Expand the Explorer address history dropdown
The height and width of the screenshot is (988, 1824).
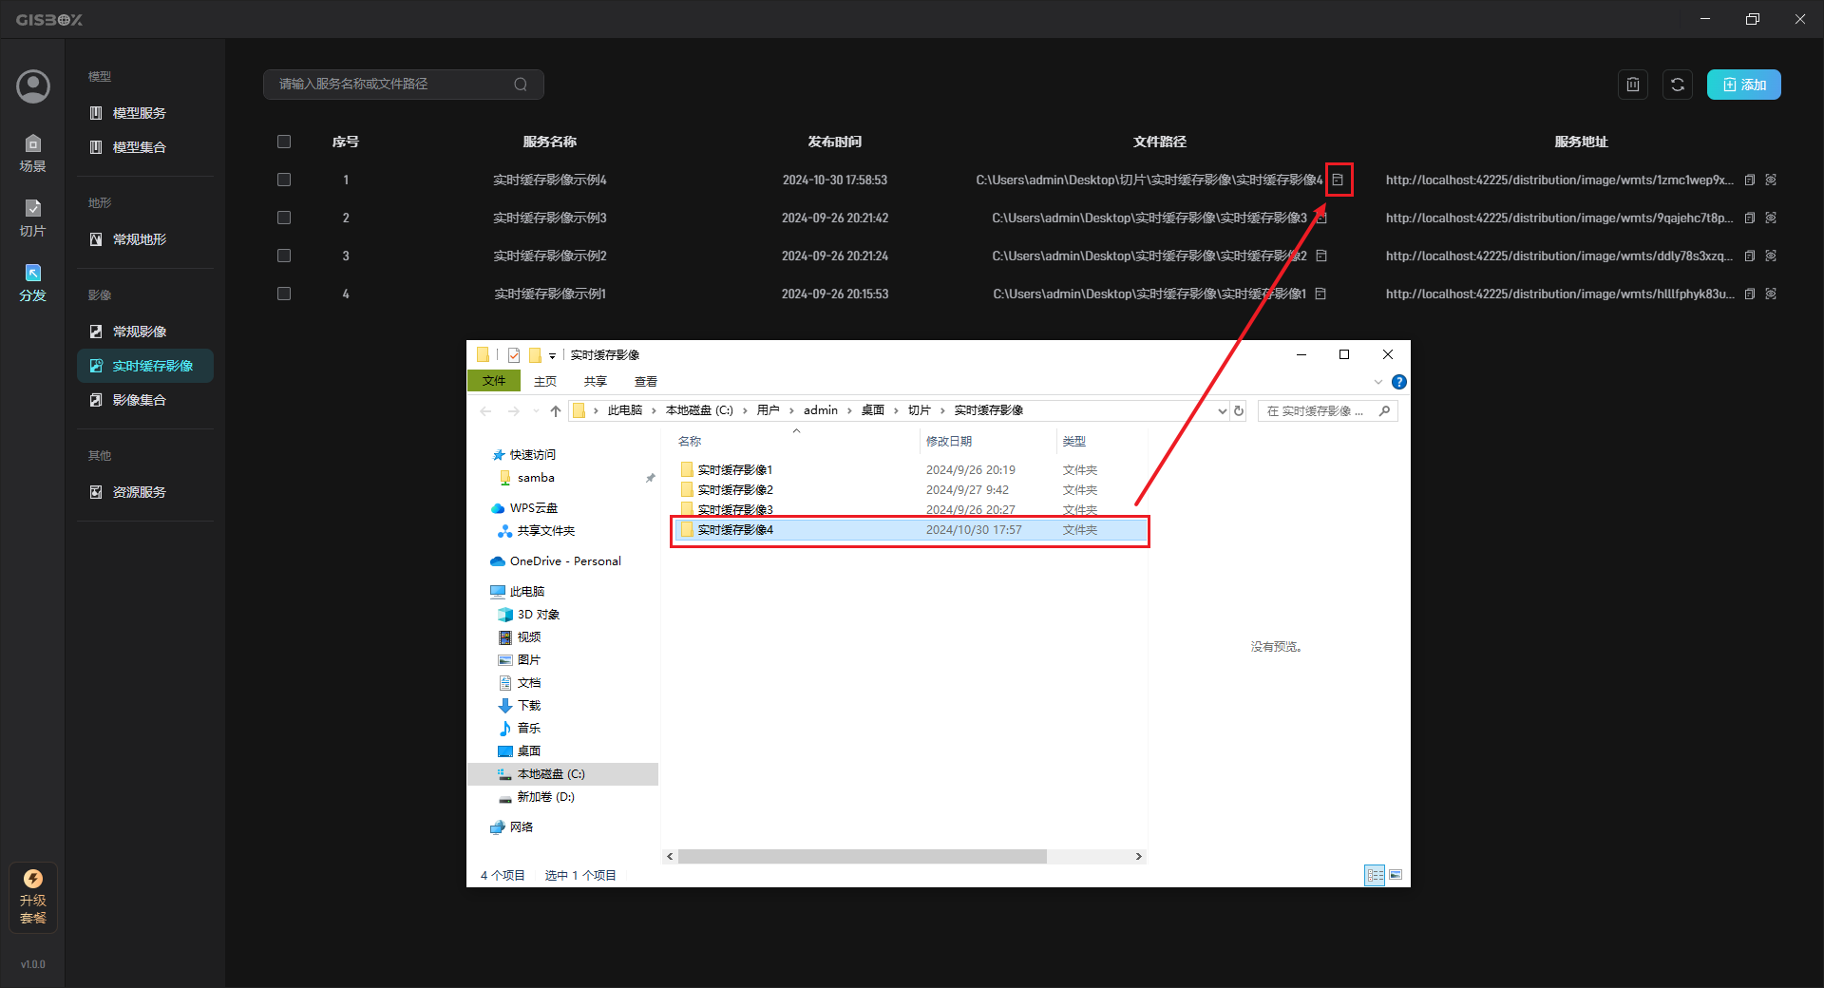pos(1223,411)
